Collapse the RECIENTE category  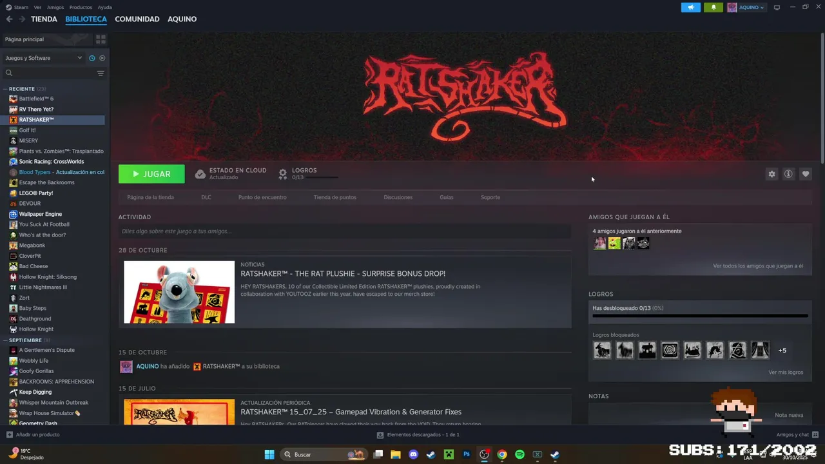point(6,89)
